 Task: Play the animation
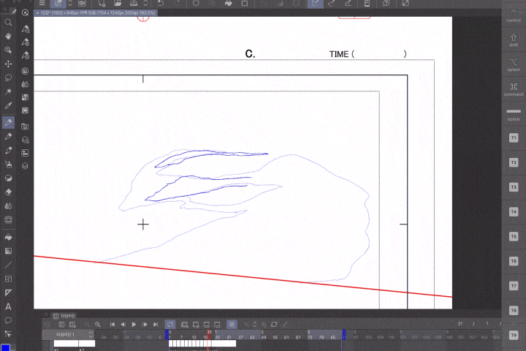(x=134, y=325)
